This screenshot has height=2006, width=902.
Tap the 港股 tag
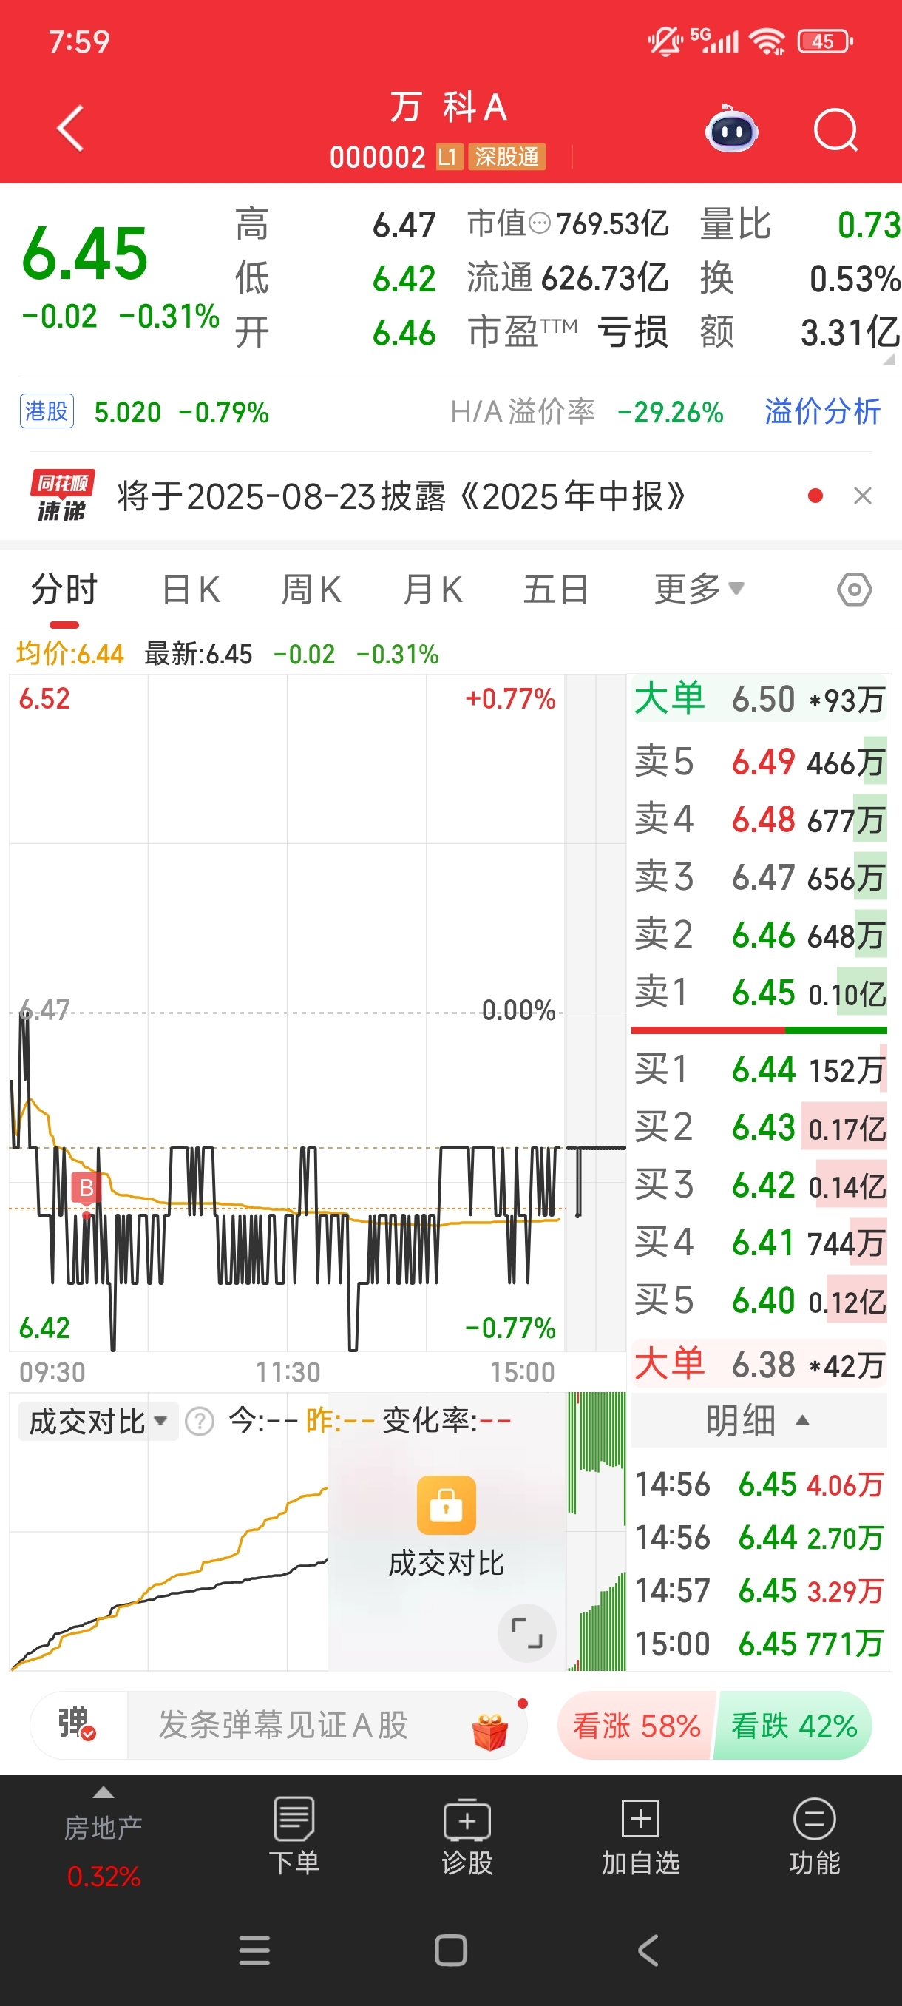coord(47,411)
